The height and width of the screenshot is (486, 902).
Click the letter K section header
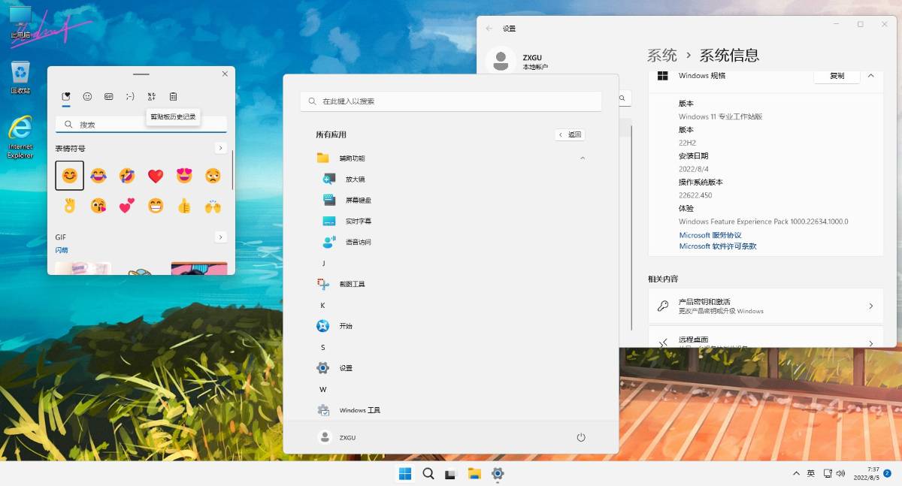point(323,306)
